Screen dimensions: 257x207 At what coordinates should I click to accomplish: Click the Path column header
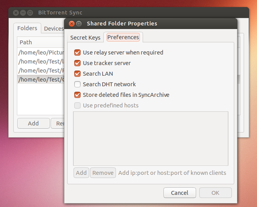pyautogui.click(x=39, y=42)
